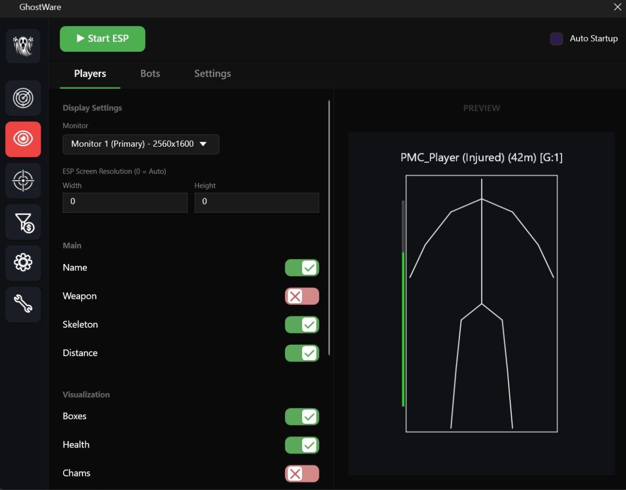Open the wrench icon in the sidebar
The width and height of the screenshot is (626, 490).
click(x=23, y=304)
